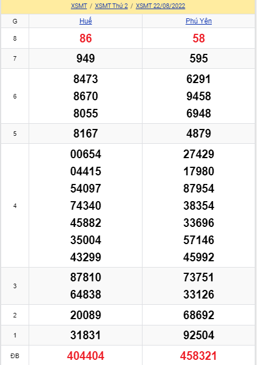Click Huế prize 6 number 8473

[86, 79]
